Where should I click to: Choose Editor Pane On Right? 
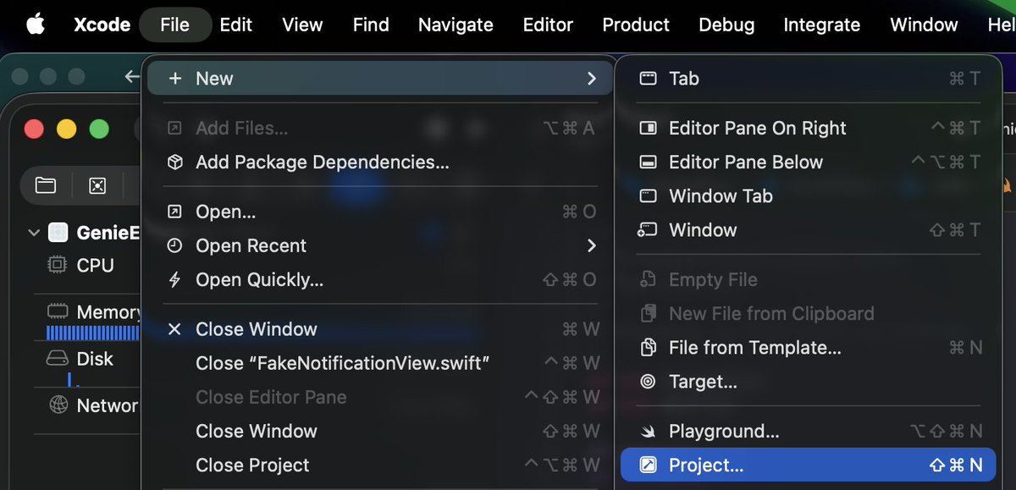[809, 128]
